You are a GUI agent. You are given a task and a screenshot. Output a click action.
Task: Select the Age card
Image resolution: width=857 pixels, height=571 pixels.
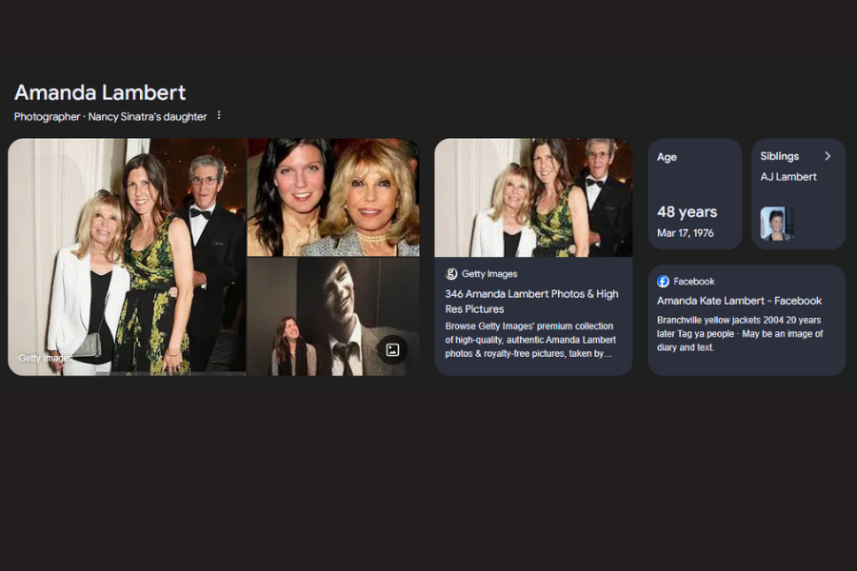[x=695, y=194]
